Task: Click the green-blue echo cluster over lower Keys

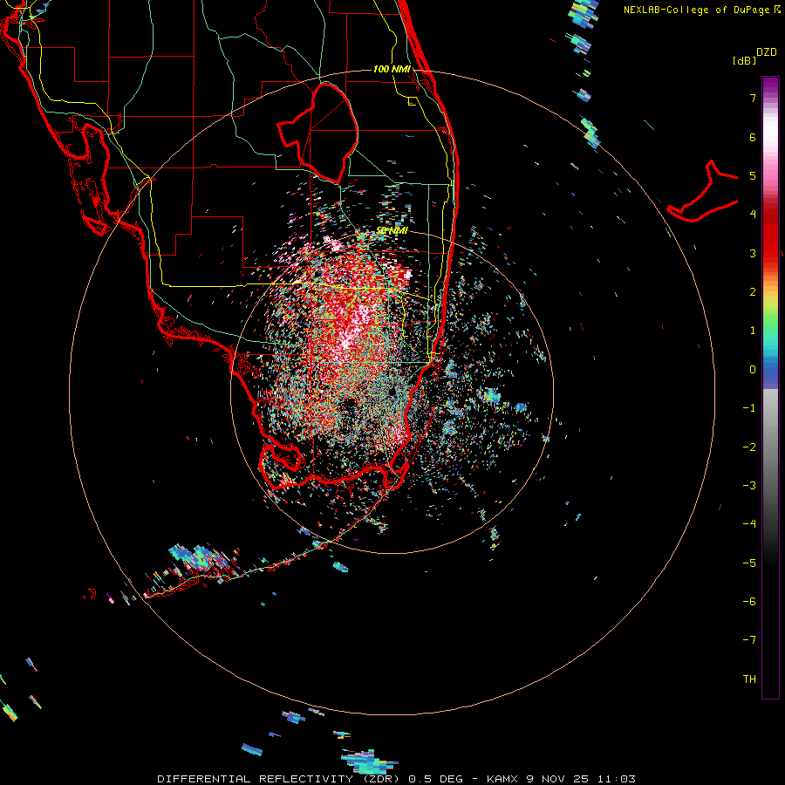Action: (x=201, y=558)
